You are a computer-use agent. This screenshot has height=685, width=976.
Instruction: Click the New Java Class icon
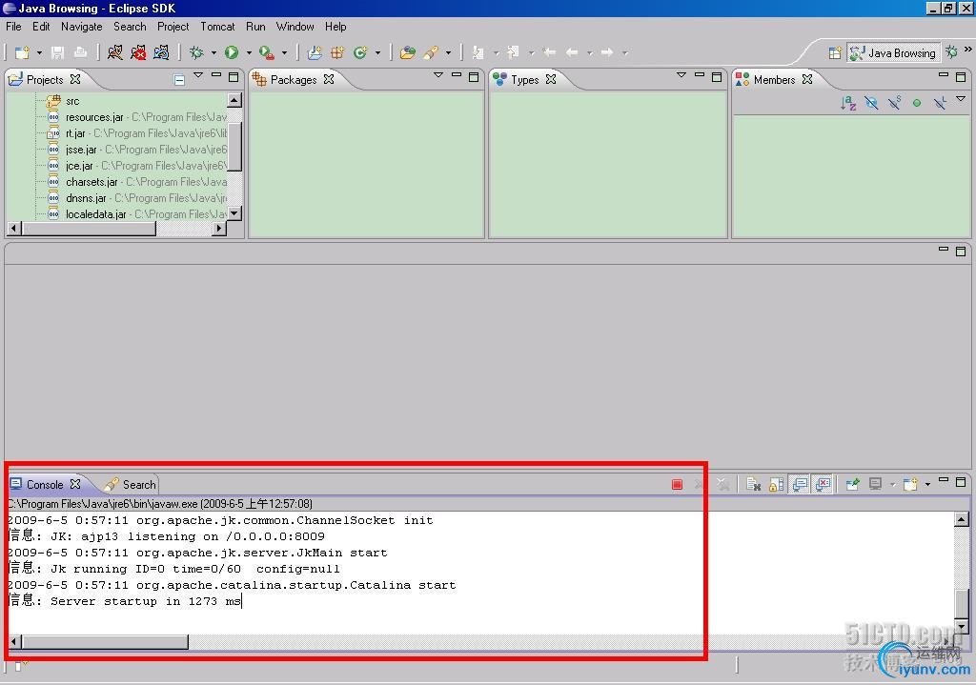tap(360, 53)
